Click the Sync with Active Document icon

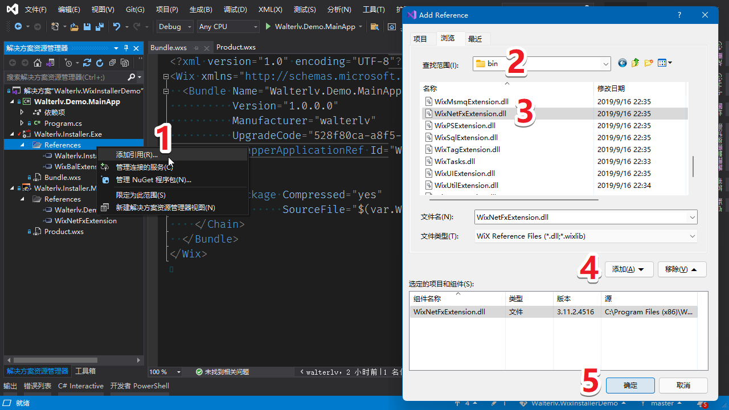pos(87,63)
